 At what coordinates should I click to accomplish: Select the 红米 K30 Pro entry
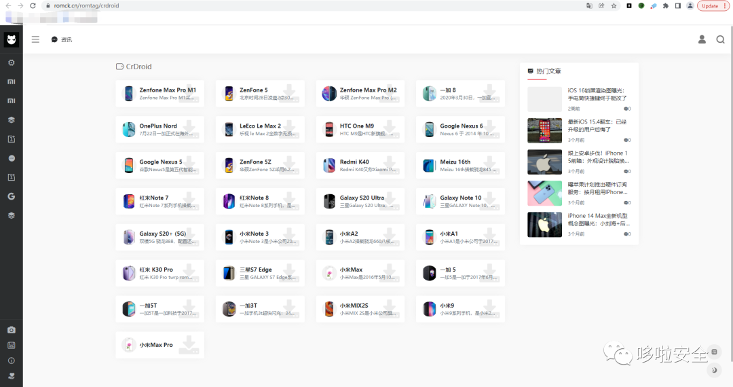160,274
